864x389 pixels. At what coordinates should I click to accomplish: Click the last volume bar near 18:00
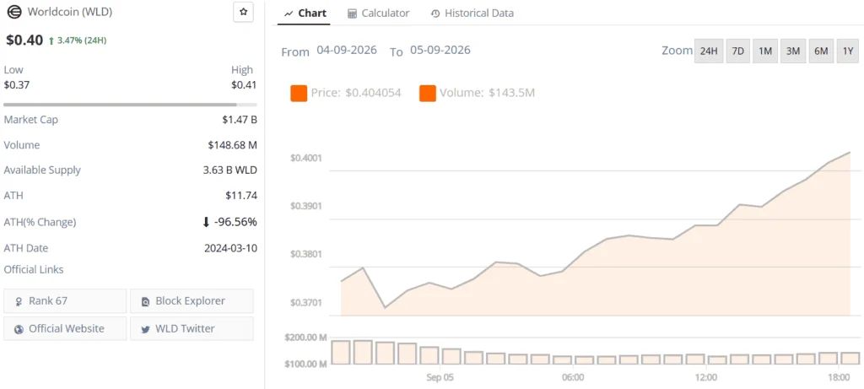click(x=850, y=358)
